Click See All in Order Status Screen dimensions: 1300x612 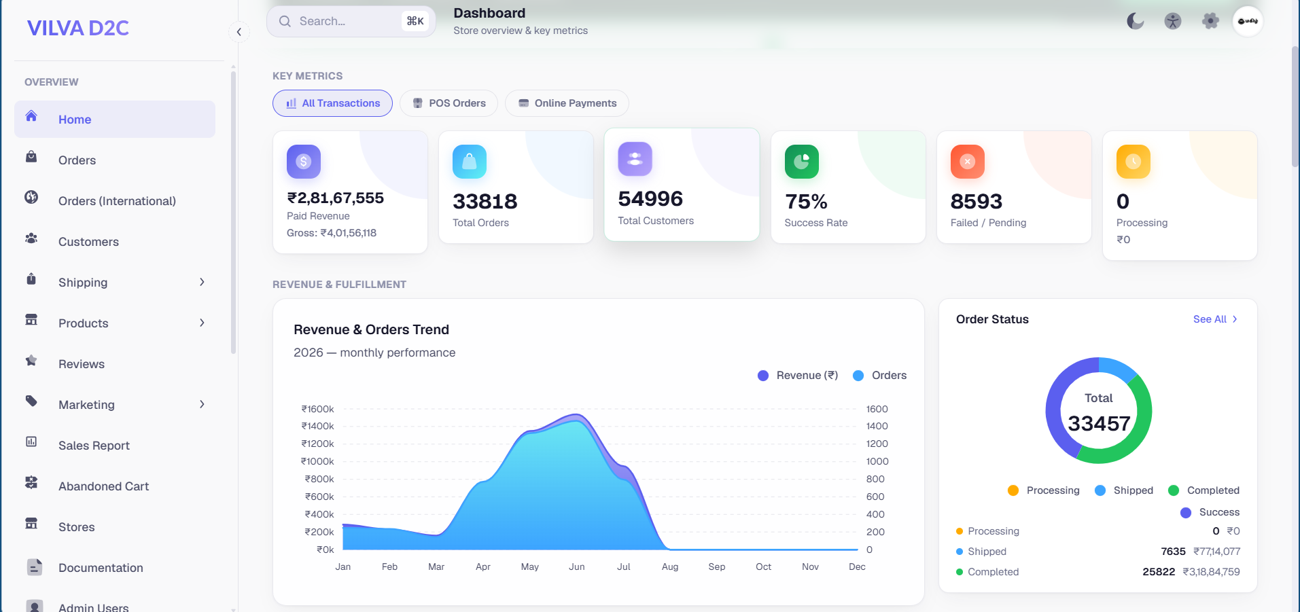pos(1216,319)
